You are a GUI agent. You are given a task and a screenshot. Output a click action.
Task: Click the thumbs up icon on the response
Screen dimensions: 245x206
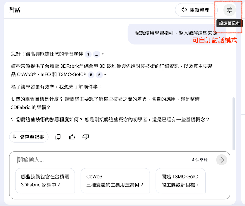pos(72,137)
